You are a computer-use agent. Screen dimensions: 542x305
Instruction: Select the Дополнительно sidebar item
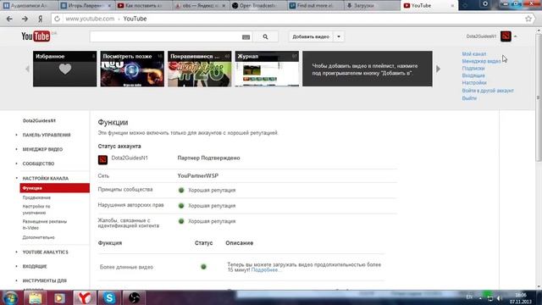tap(39, 237)
